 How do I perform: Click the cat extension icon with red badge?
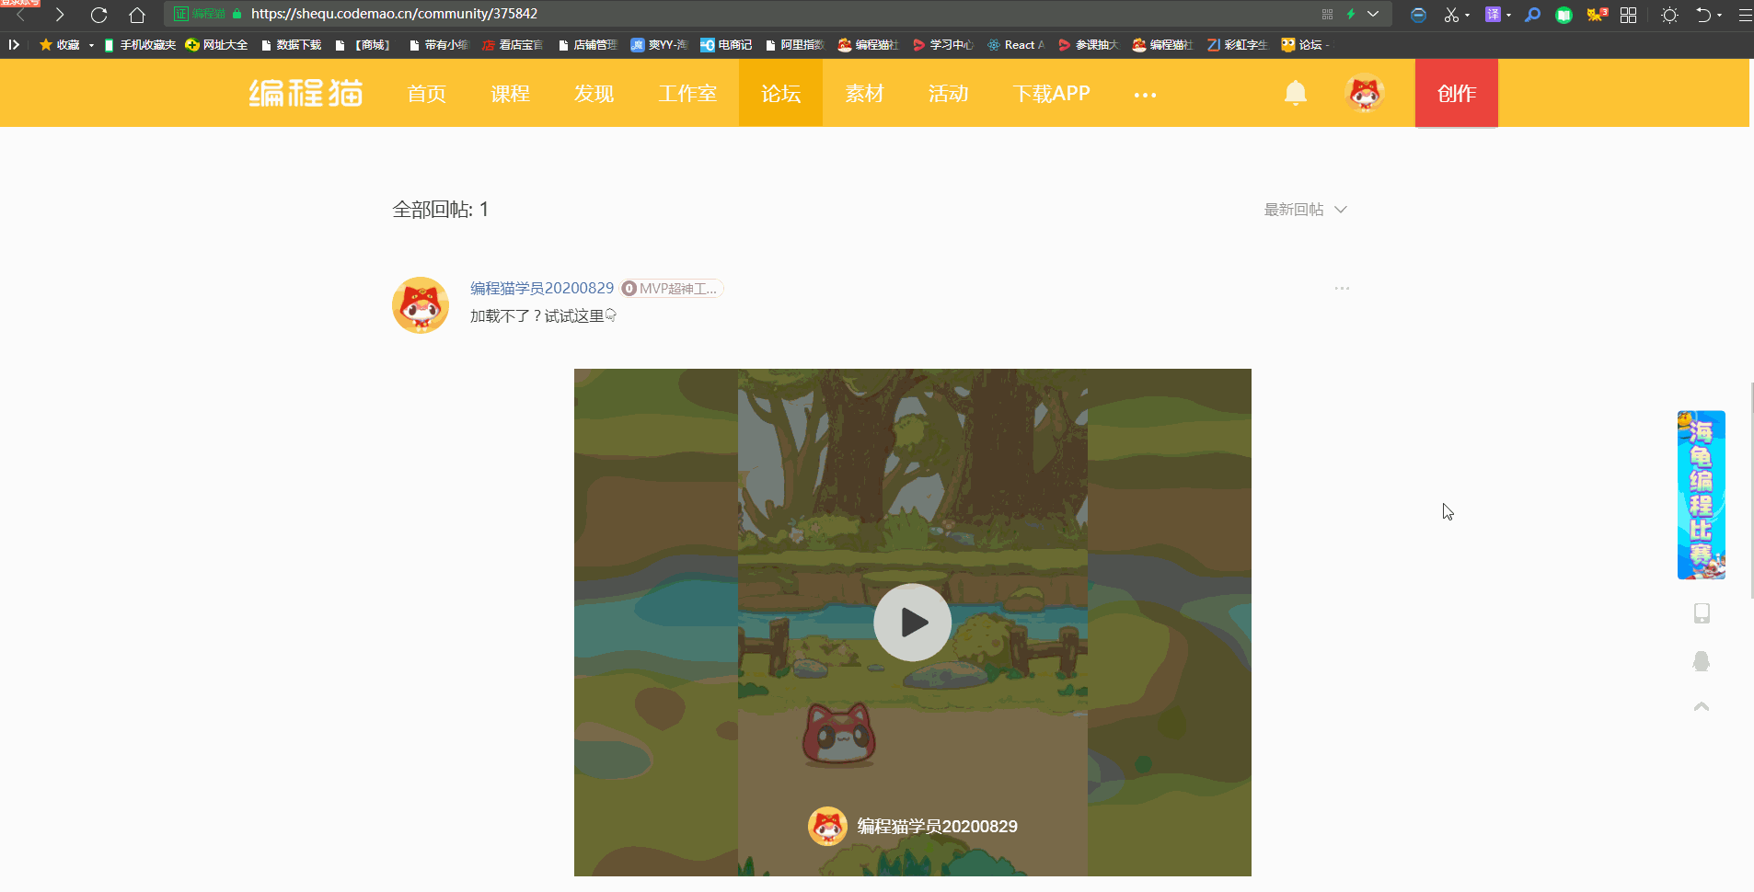pos(1597,15)
